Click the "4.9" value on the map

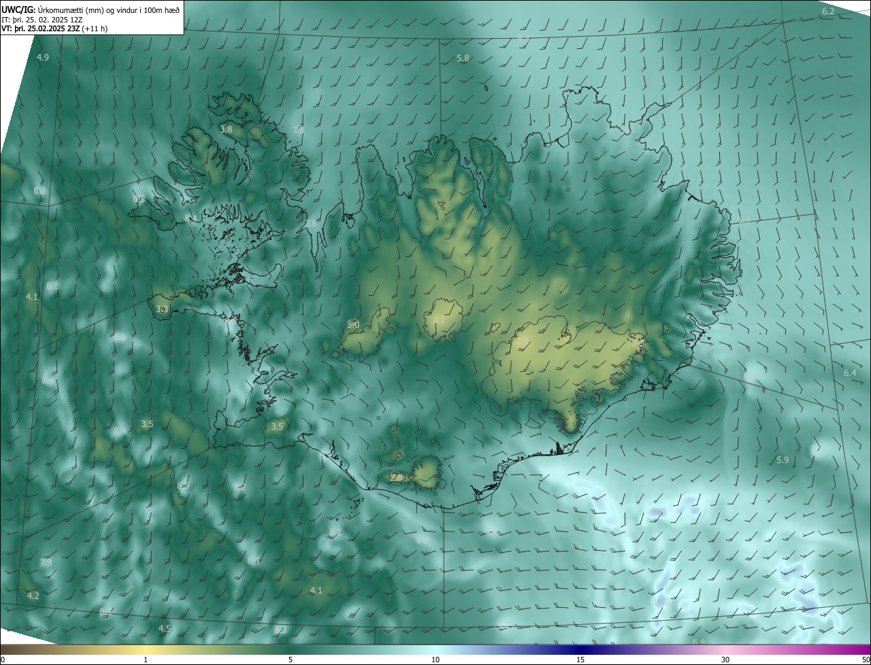pyautogui.click(x=43, y=57)
